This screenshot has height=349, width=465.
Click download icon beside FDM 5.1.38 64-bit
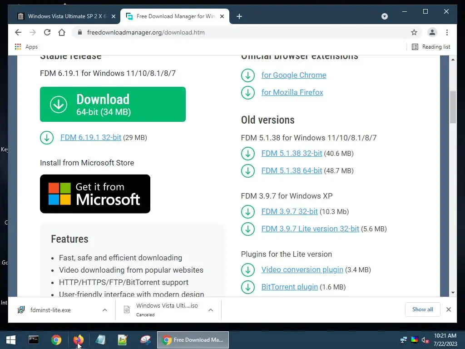coord(248,171)
